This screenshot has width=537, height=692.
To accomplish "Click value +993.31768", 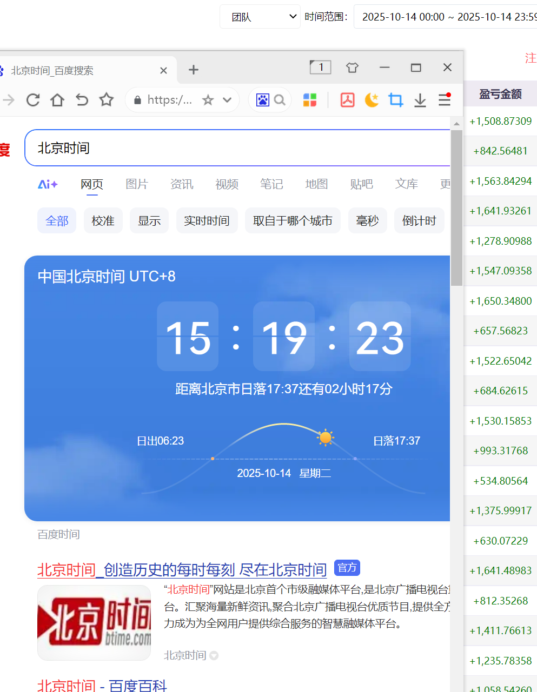I will (500, 451).
